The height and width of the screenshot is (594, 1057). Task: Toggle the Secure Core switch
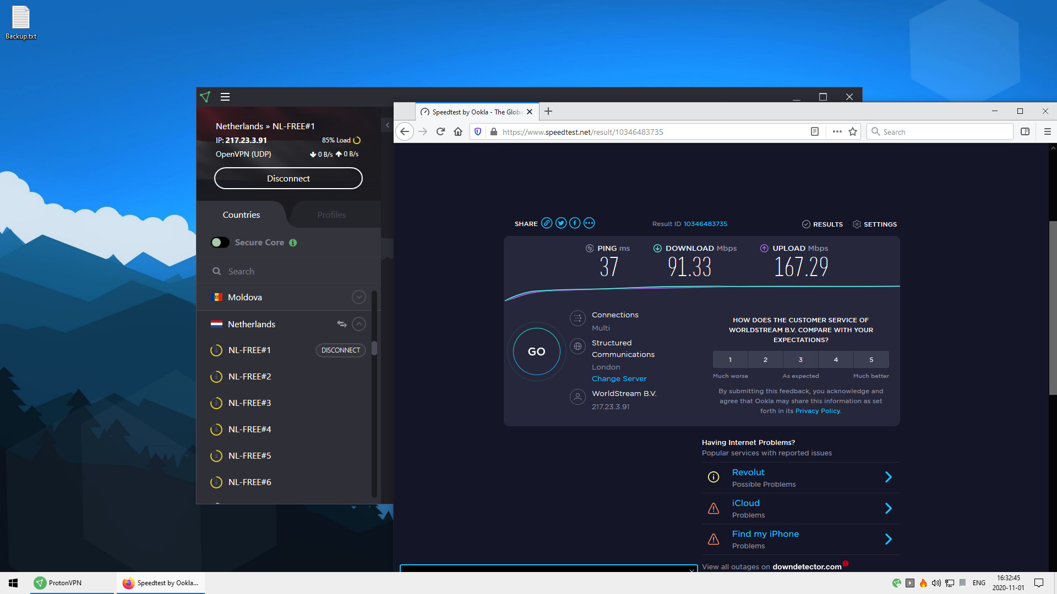click(220, 243)
